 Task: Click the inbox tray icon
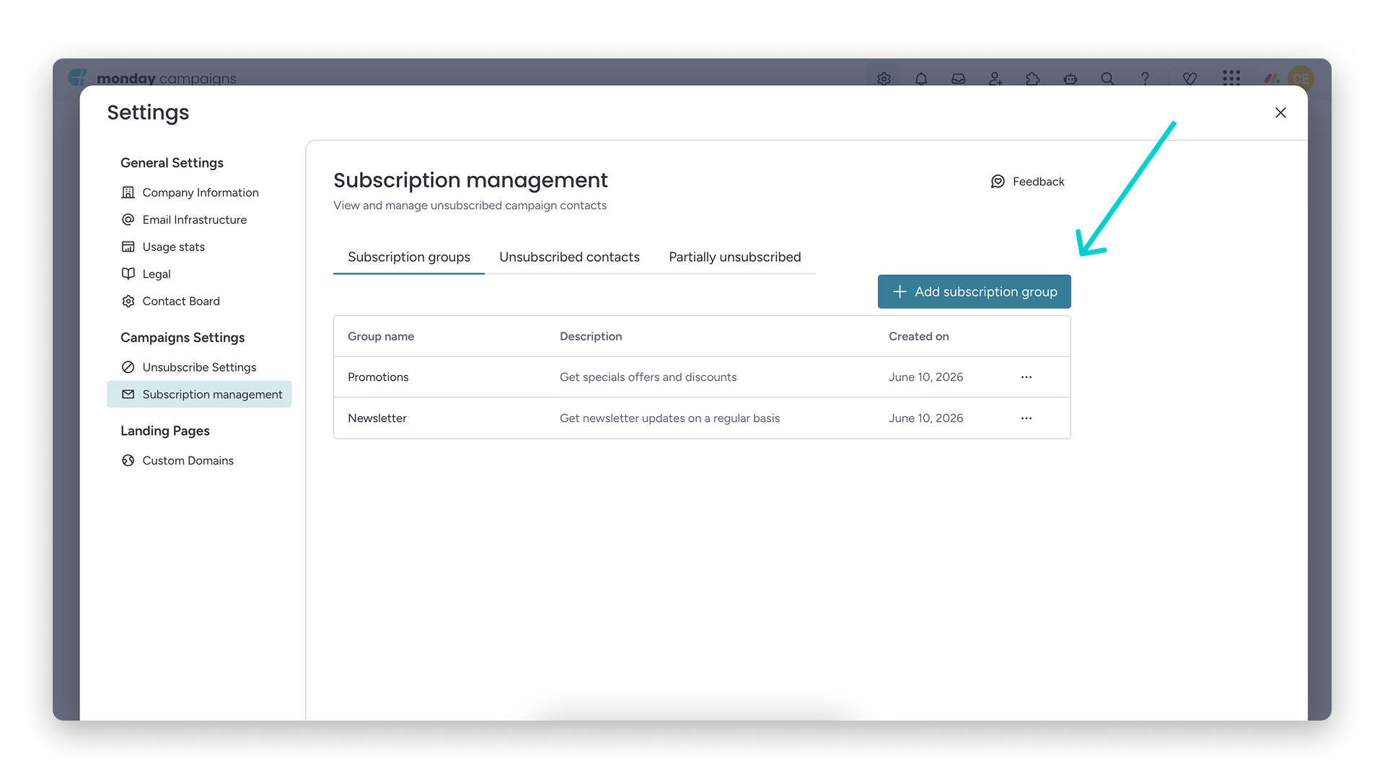pyautogui.click(x=958, y=79)
